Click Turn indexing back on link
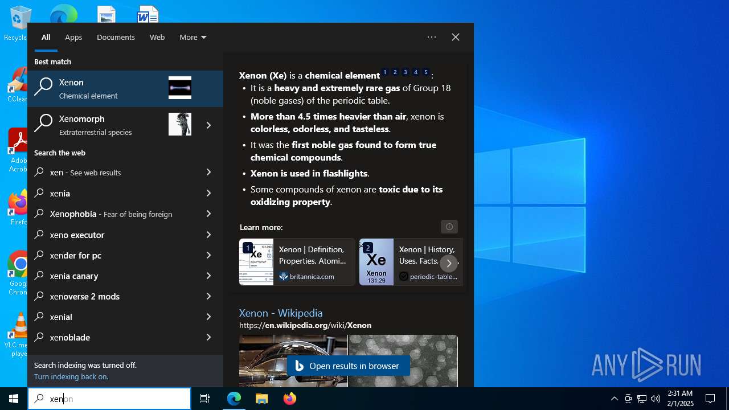 pyautogui.click(x=71, y=376)
